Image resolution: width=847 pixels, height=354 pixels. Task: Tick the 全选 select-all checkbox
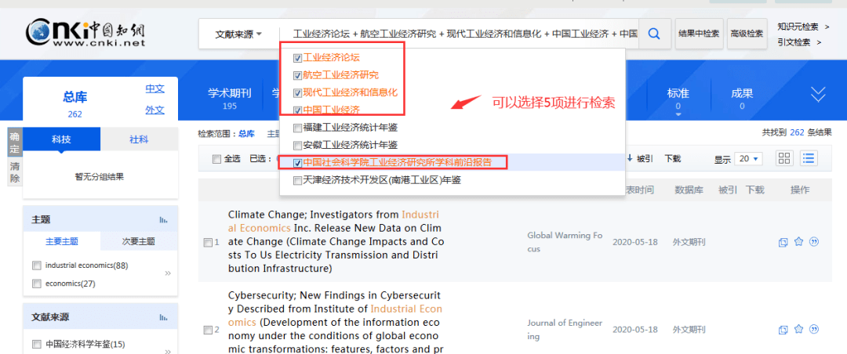click(x=216, y=159)
